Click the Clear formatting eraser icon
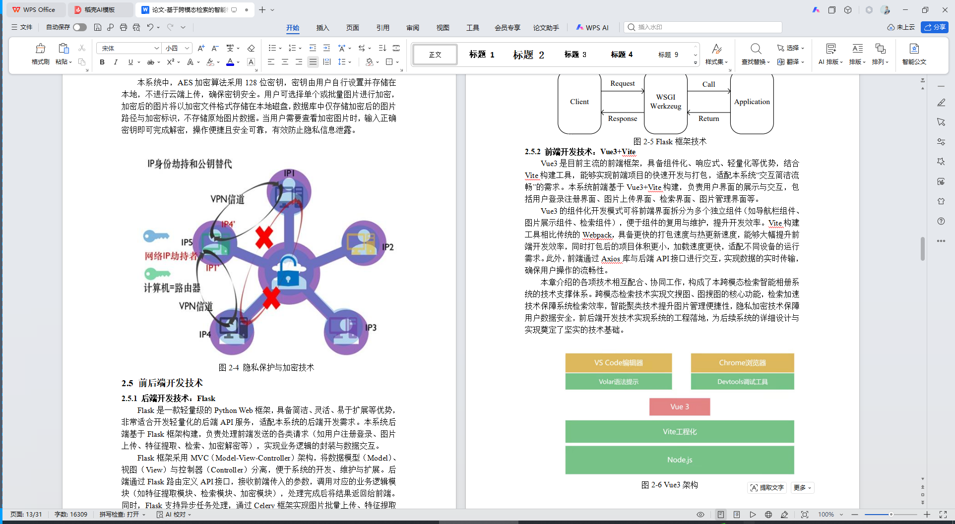The image size is (955, 524). coord(251,48)
